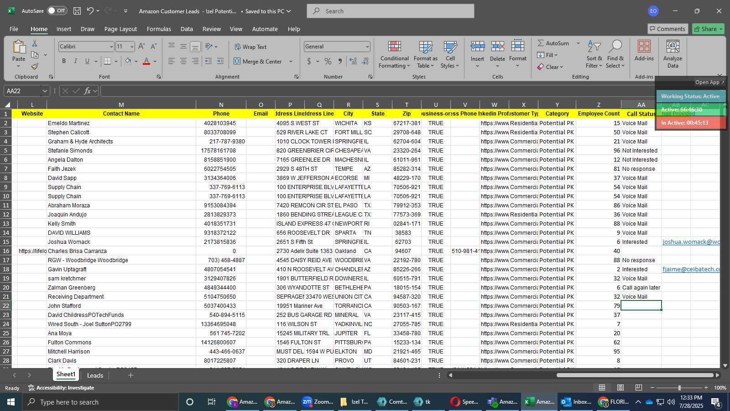Click the green Share button

[x=708, y=29]
